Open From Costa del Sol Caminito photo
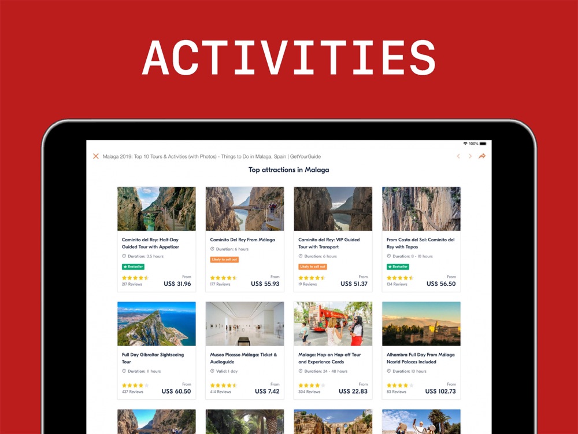Image resolution: width=578 pixels, height=434 pixels. [421, 209]
